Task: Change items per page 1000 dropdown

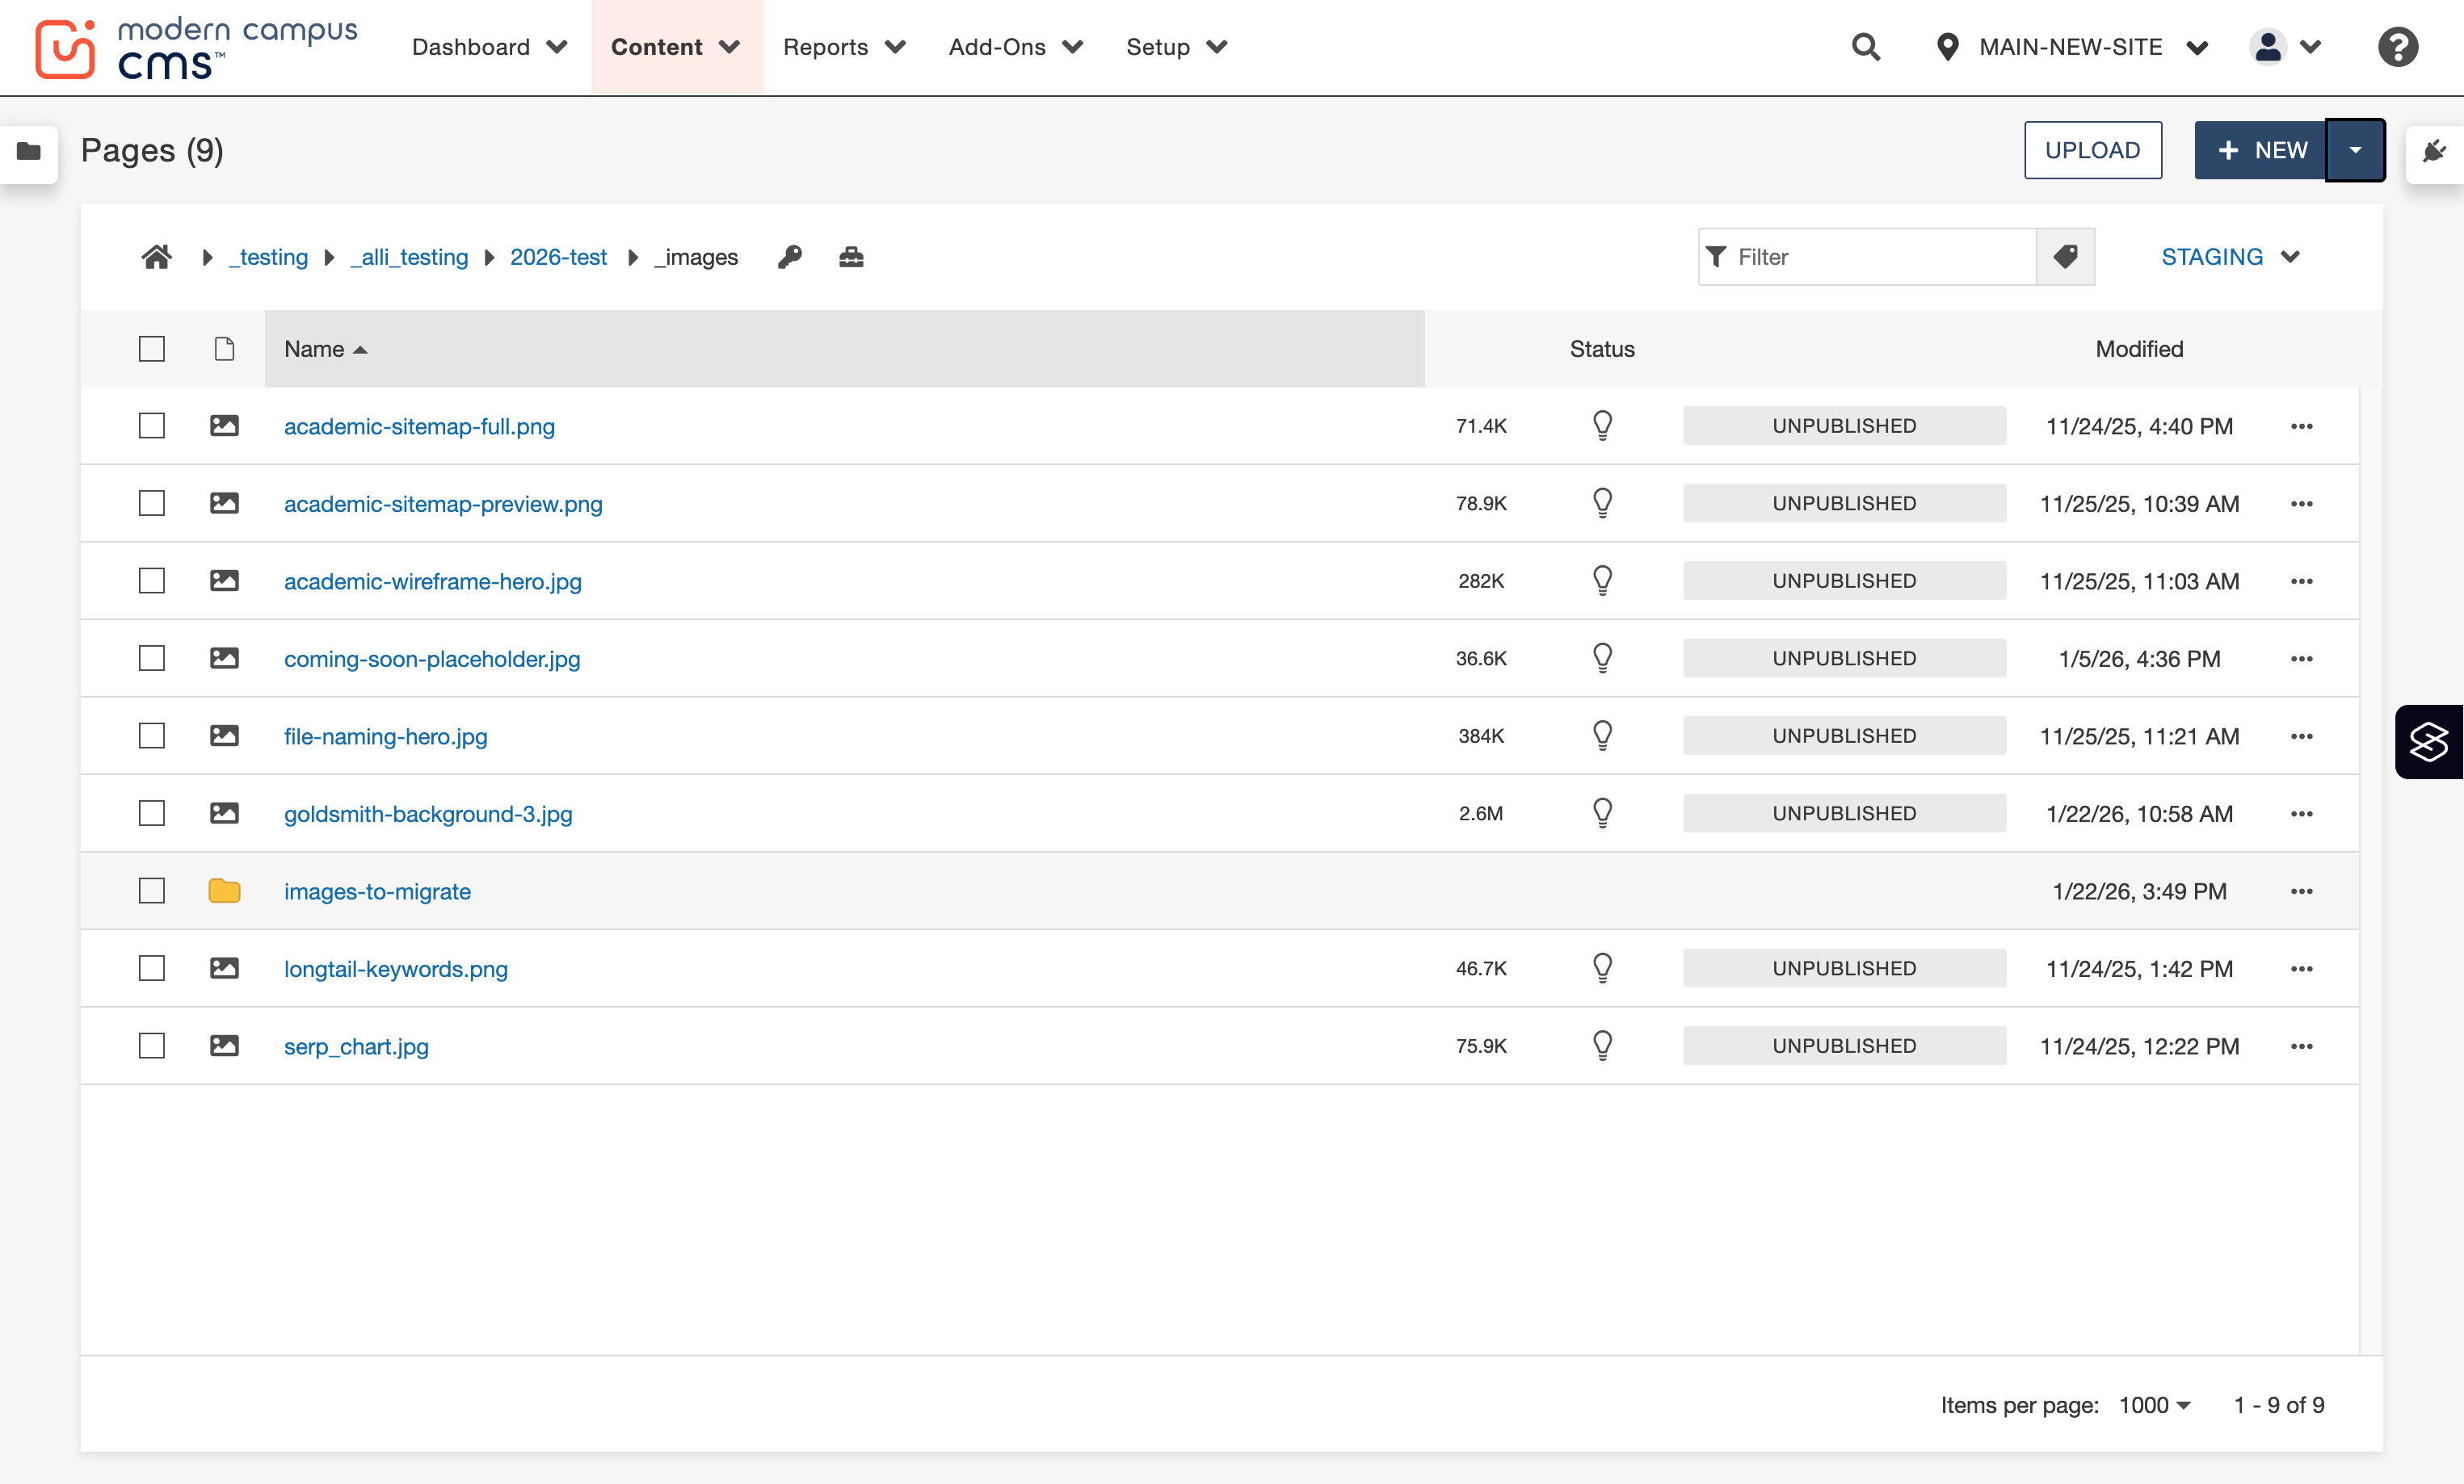Action: 2154,1405
